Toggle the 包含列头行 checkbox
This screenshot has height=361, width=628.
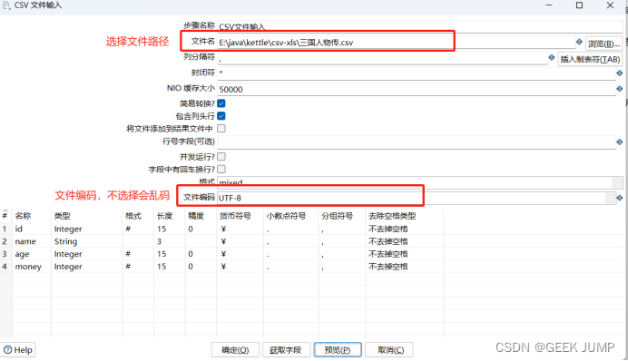click(221, 116)
